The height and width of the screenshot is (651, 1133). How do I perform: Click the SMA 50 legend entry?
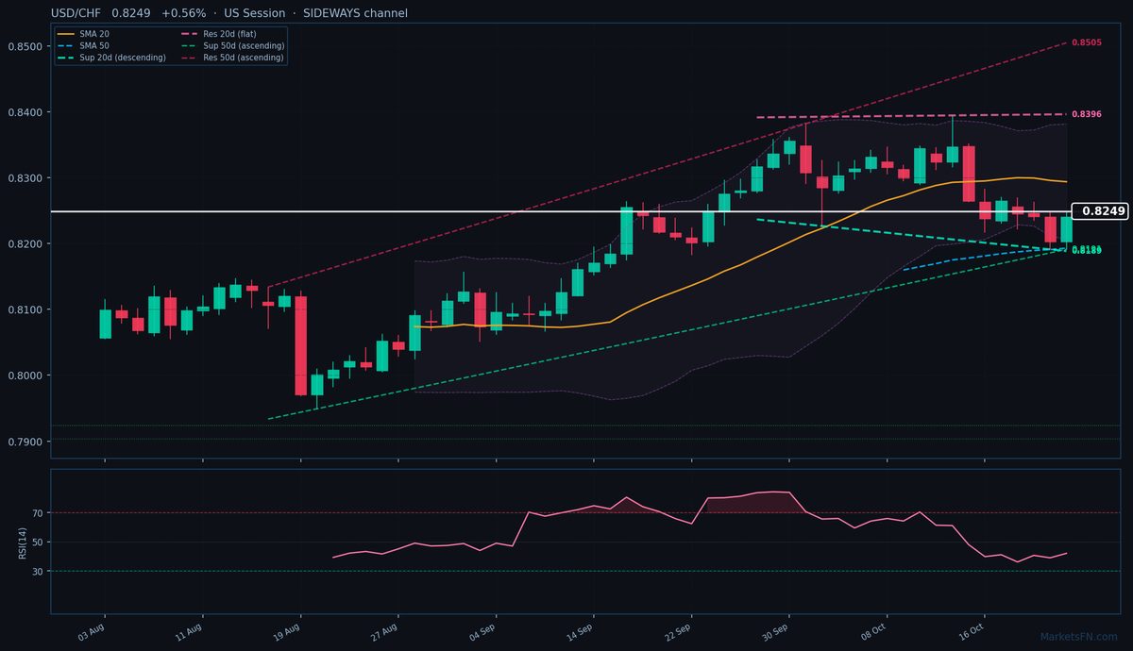83,45
